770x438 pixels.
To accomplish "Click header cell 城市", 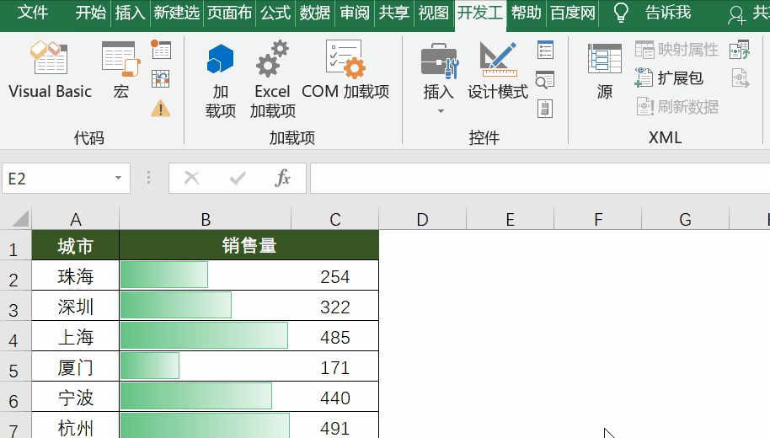I will coord(76,245).
